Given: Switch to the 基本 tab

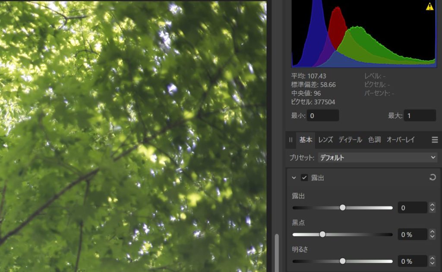Looking at the screenshot, I should click(x=306, y=140).
